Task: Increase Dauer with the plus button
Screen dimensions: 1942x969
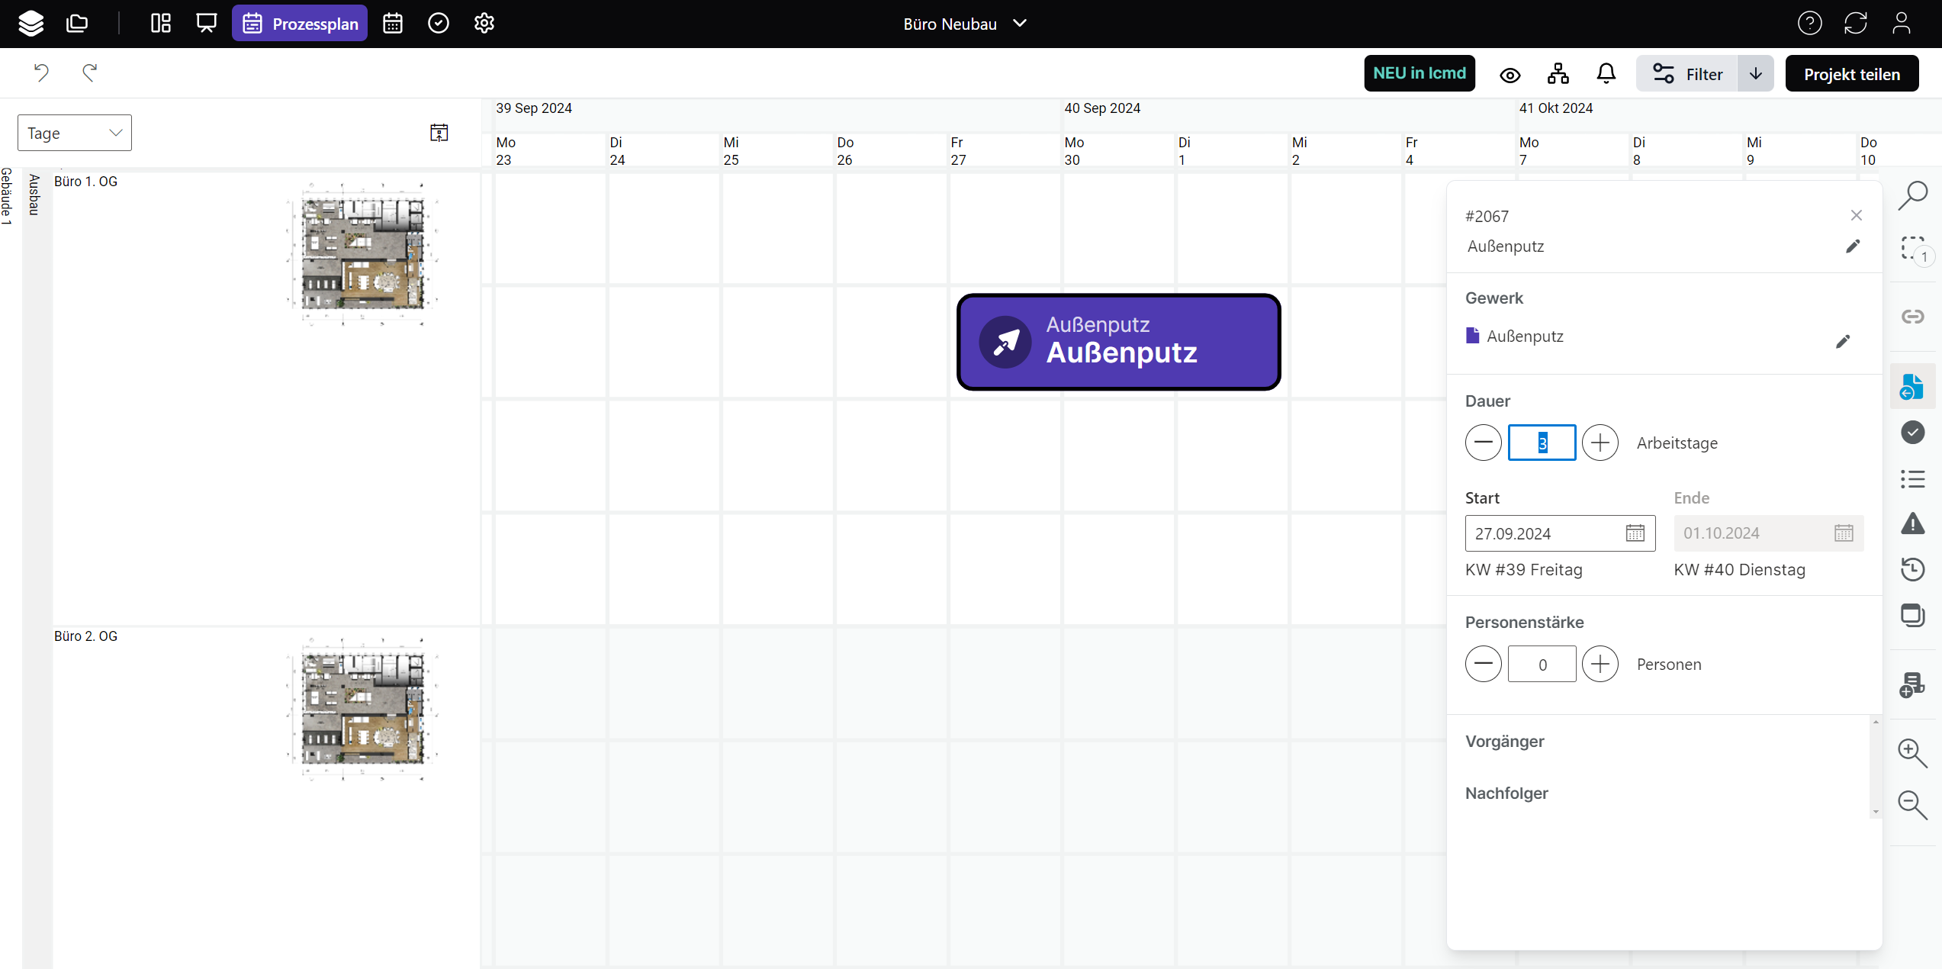Action: click(x=1600, y=443)
